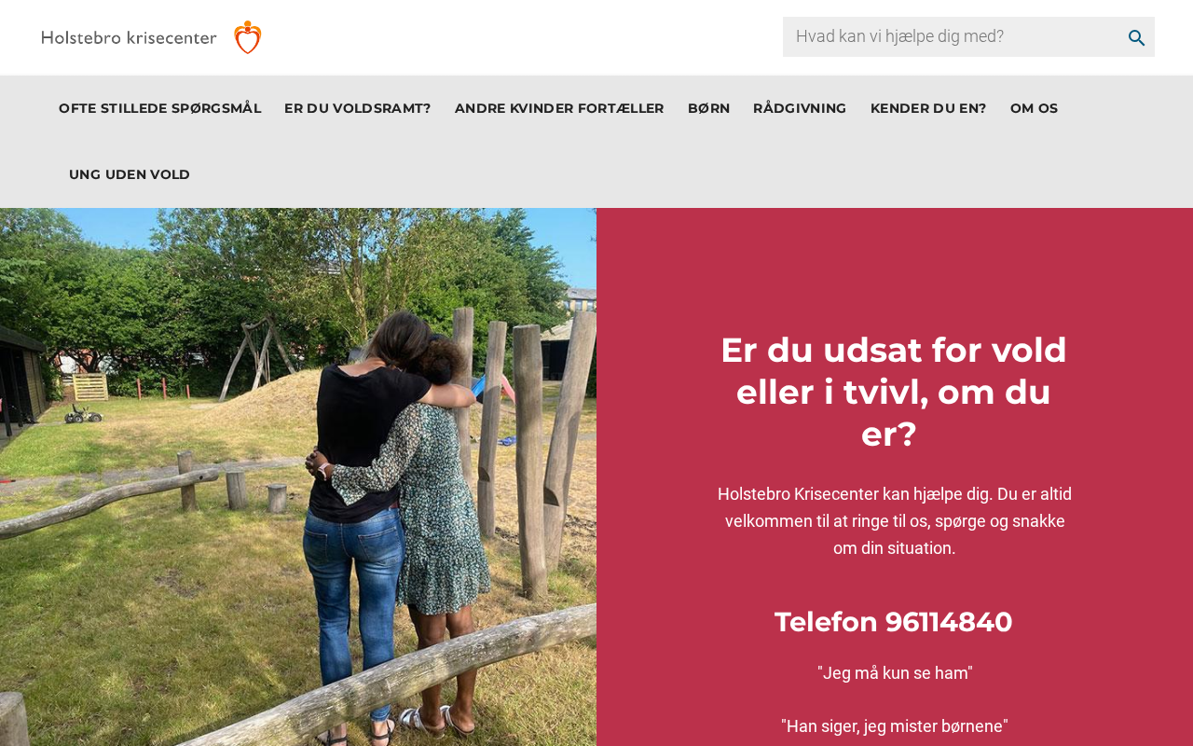
Task: Select Kender du en? in navigation
Action: tap(928, 108)
